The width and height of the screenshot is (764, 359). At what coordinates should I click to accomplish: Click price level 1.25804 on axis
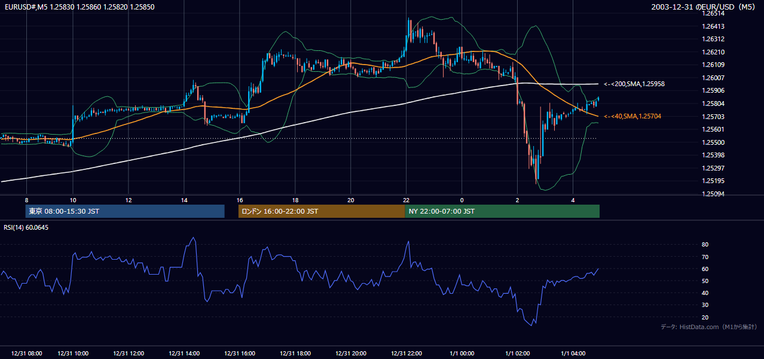click(713, 104)
